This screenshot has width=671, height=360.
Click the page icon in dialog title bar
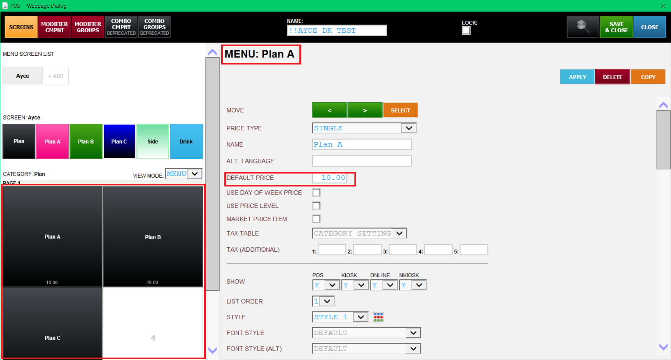5,6
